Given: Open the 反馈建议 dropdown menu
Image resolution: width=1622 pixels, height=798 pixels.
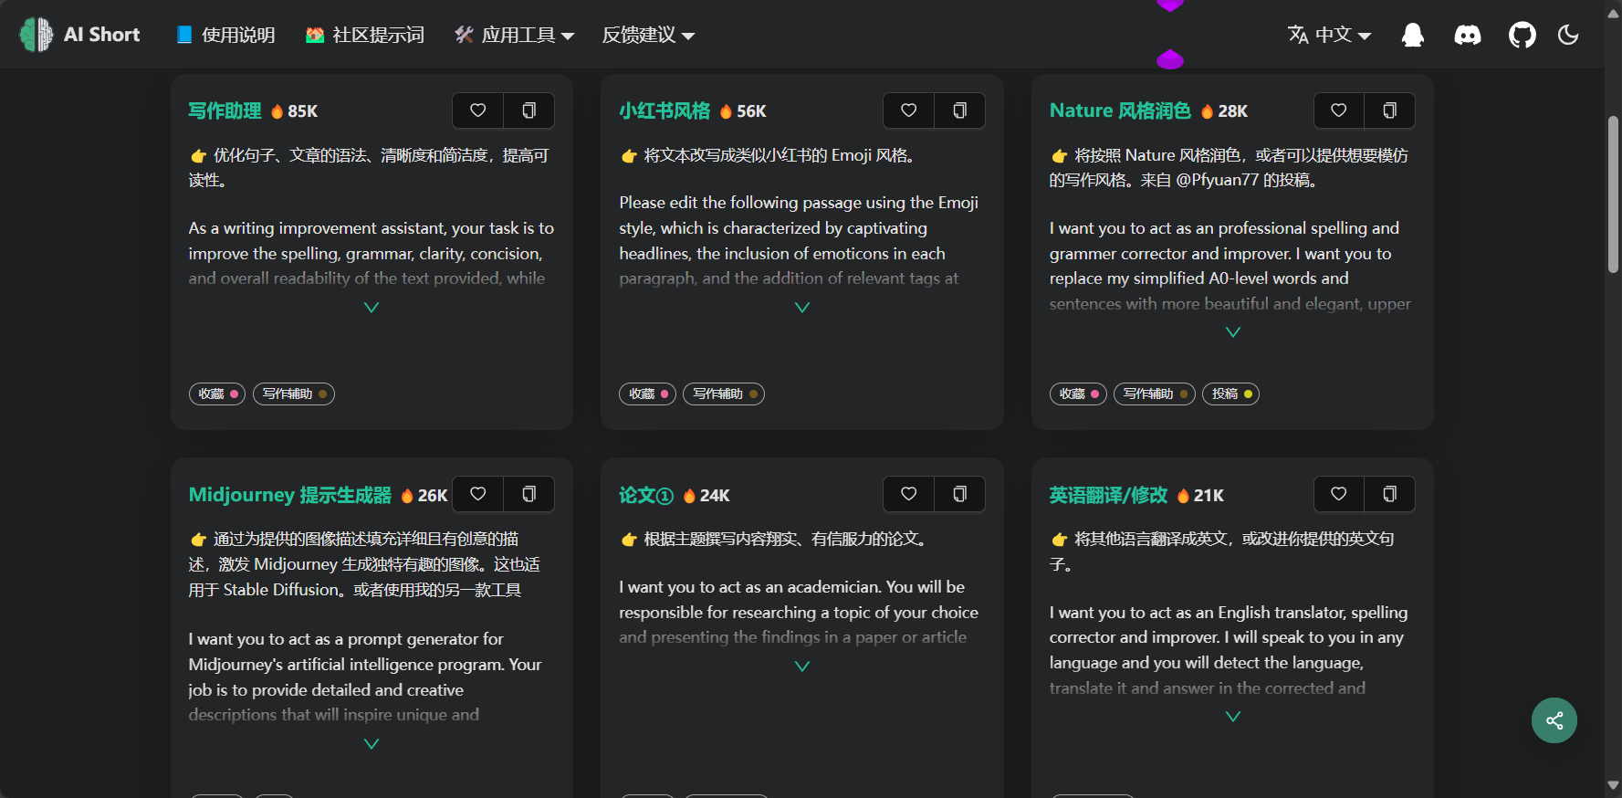Looking at the screenshot, I should 648,35.
